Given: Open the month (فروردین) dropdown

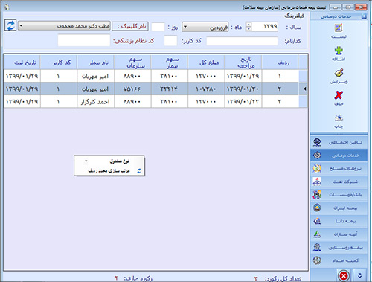Looking at the screenshot, I should (185, 27).
